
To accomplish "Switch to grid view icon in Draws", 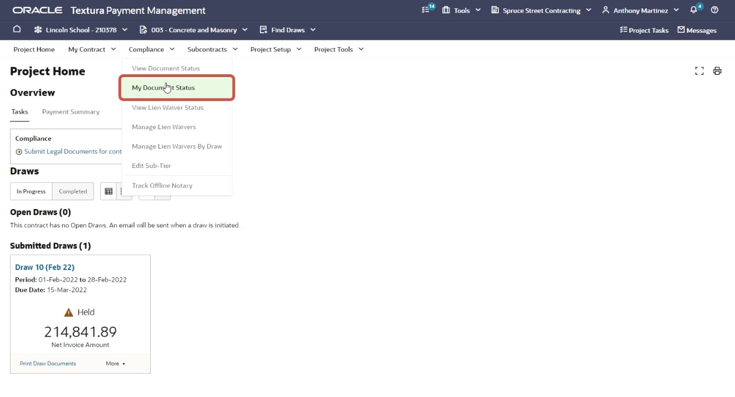I will (109, 191).
